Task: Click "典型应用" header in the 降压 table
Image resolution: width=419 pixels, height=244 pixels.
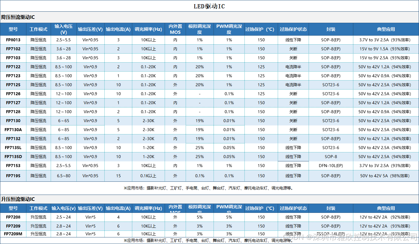Action: tap(386, 29)
